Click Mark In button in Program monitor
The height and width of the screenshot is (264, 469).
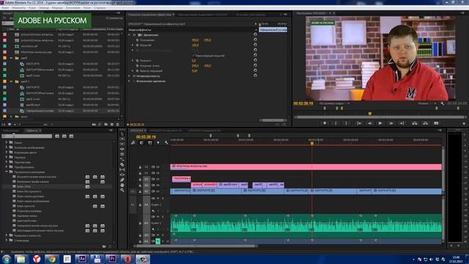336,123
